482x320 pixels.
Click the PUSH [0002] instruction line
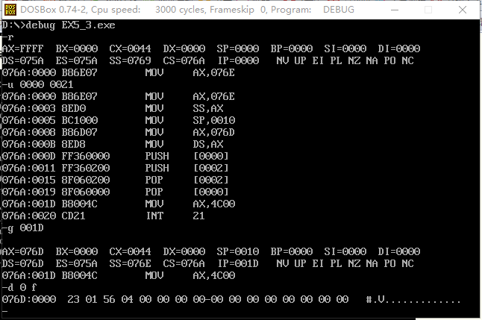click(x=115, y=168)
